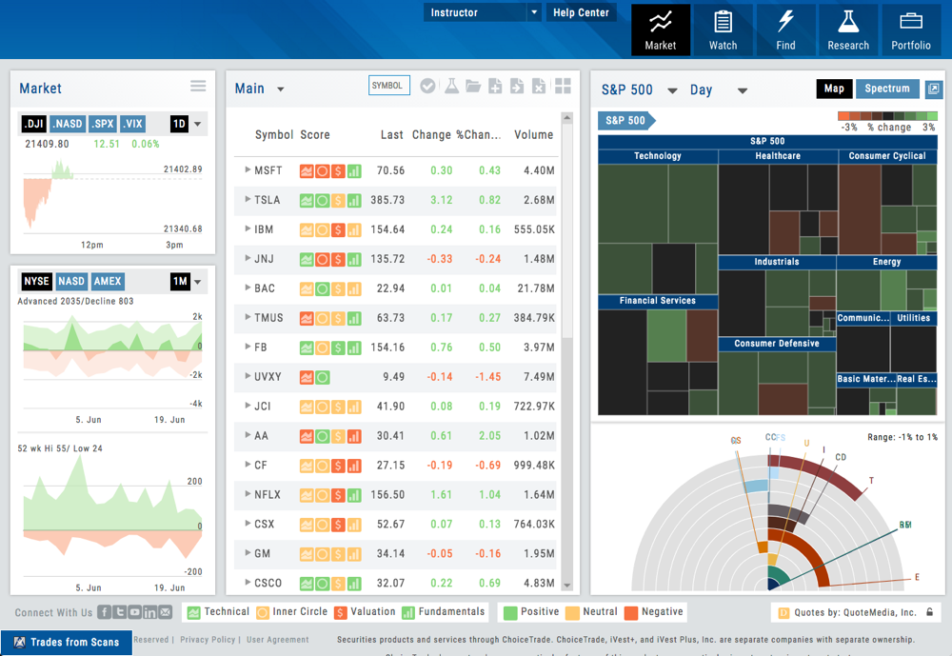Click the new document plus icon

(x=495, y=87)
